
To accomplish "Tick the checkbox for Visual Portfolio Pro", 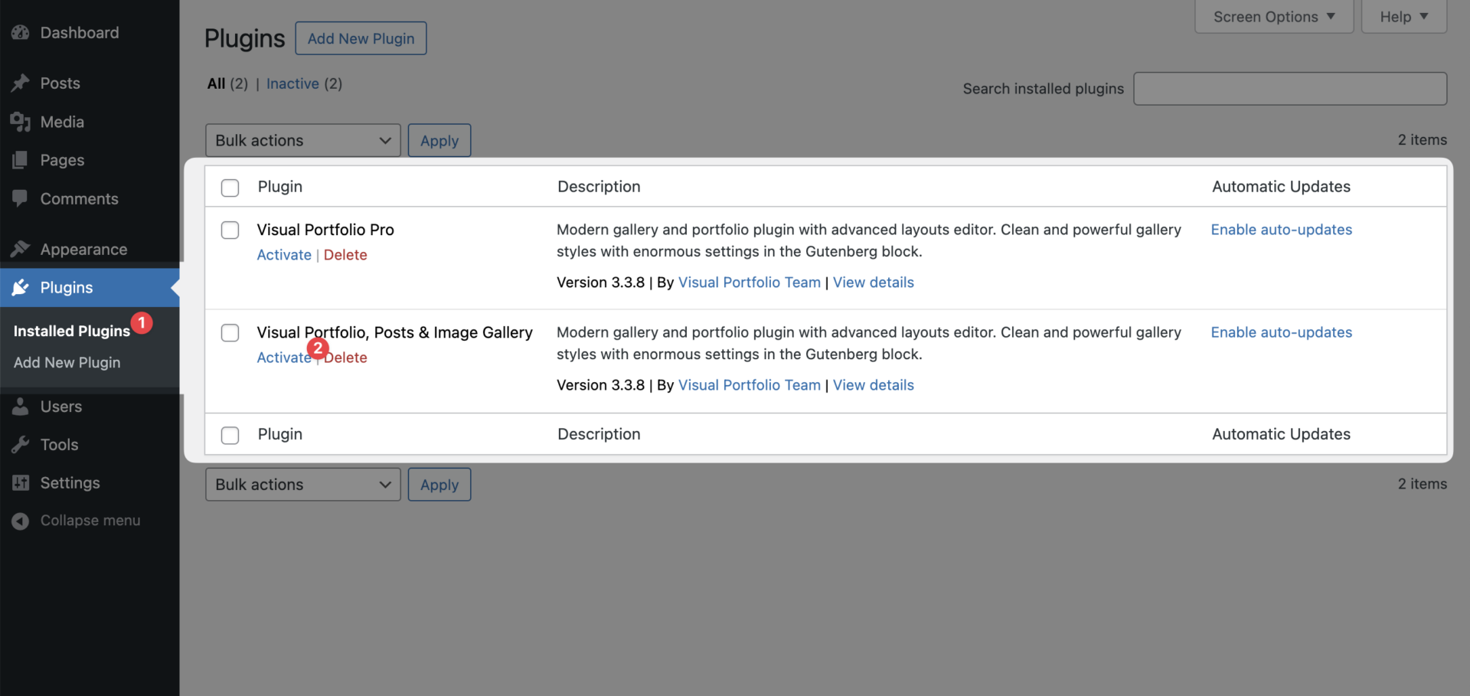I will click(x=230, y=230).
